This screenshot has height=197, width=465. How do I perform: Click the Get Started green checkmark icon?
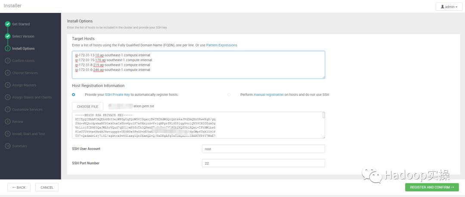7,24
